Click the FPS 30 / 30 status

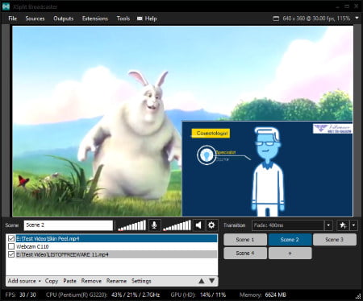[x=21, y=295]
